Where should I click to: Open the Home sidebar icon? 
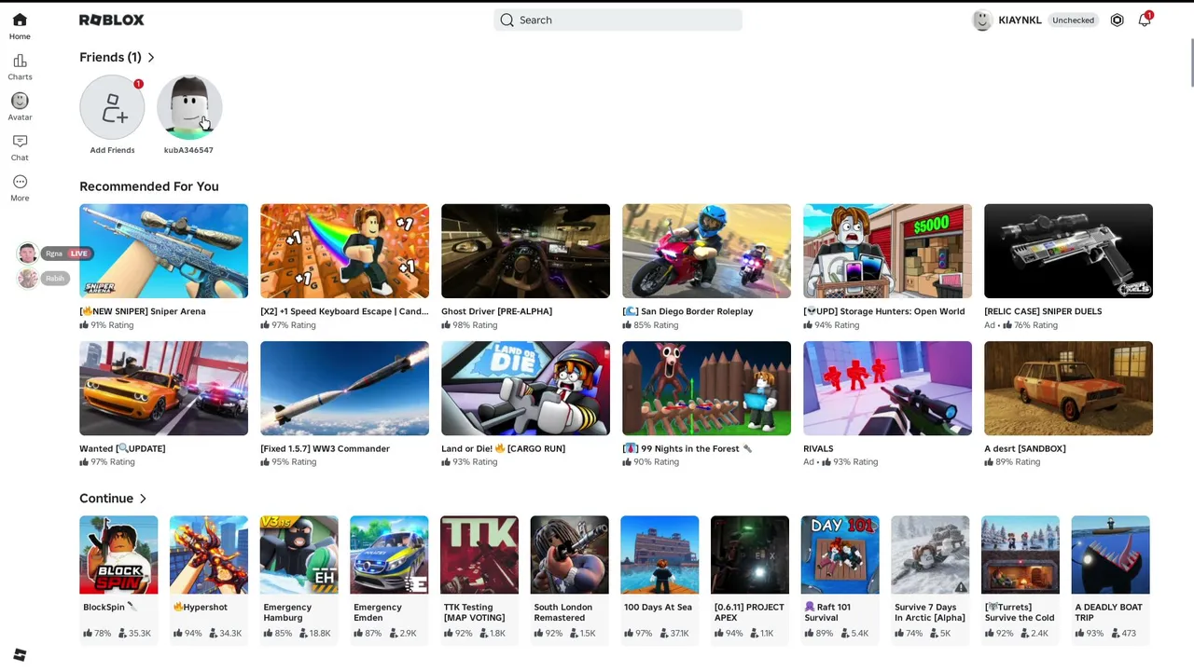point(20,20)
